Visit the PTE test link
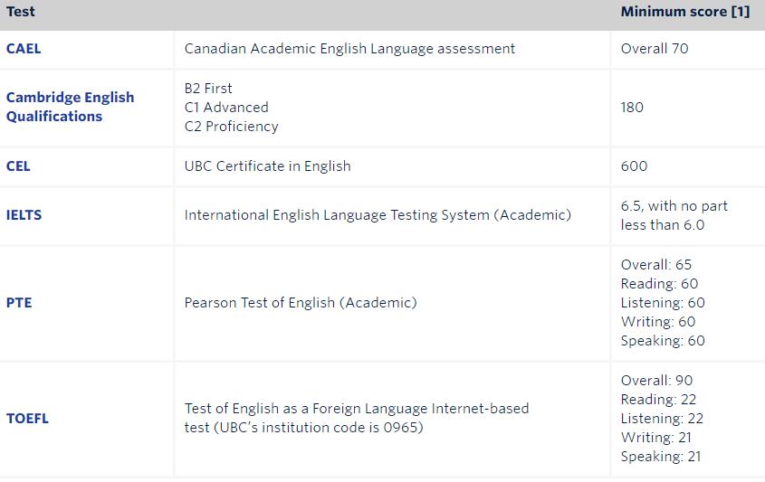The height and width of the screenshot is (482, 765). 19,303
